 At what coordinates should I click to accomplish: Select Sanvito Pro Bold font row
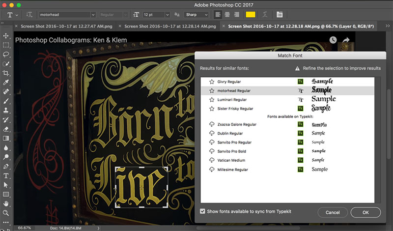click(287, 151)
